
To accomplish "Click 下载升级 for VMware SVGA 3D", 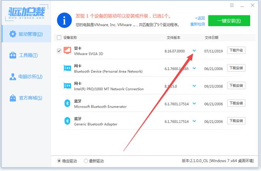I will click(x=236, y=50).
